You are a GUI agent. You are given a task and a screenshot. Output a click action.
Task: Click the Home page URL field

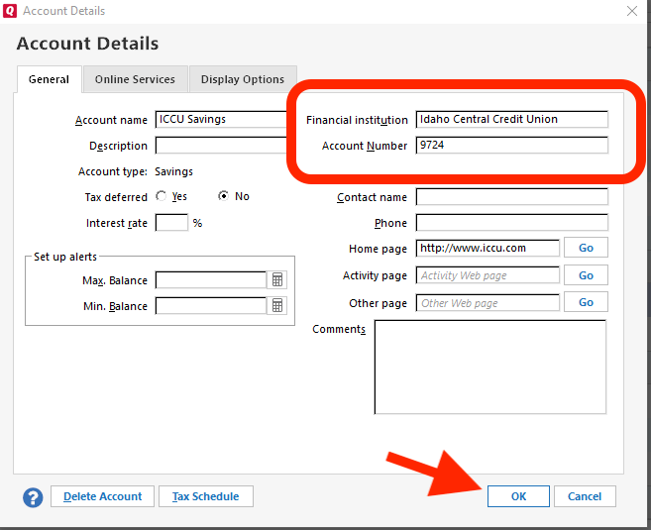488,249
